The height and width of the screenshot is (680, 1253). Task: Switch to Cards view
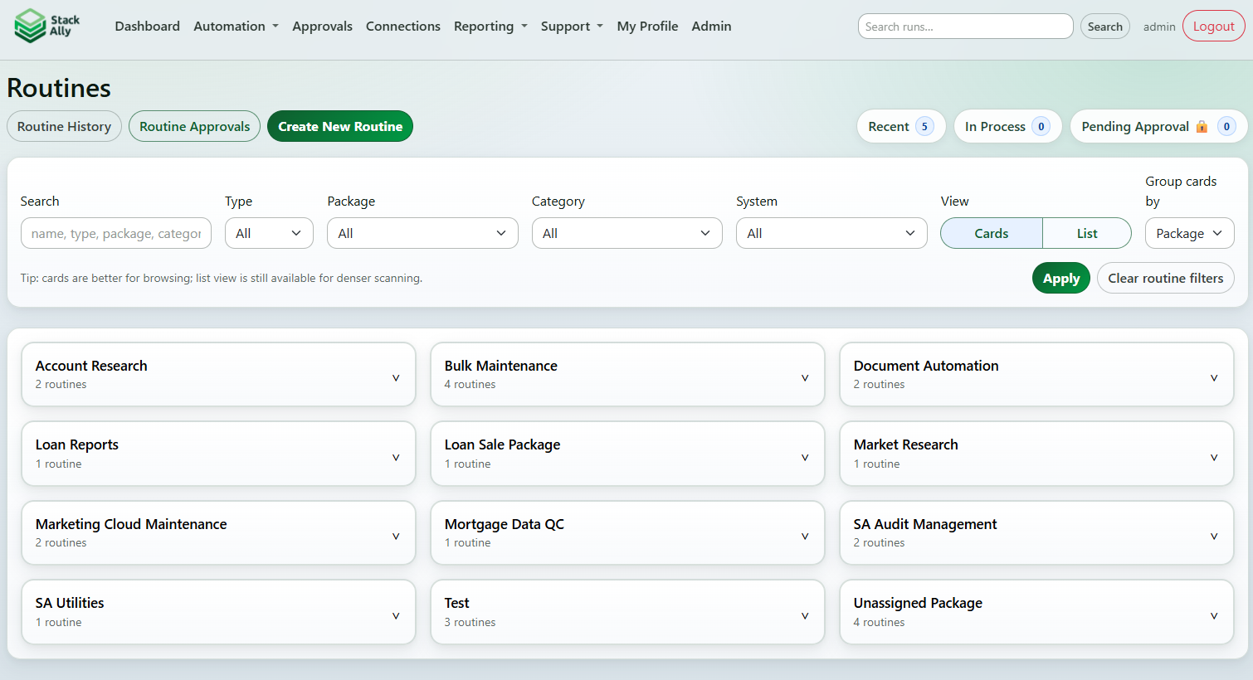(x=992, y=233)
